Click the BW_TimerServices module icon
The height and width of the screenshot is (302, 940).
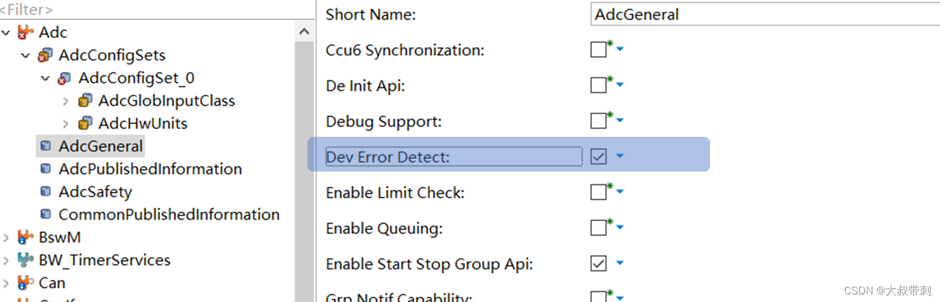tap(25, 260)
